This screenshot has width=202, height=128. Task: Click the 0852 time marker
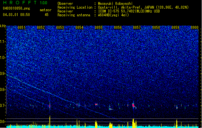point(41,28)
